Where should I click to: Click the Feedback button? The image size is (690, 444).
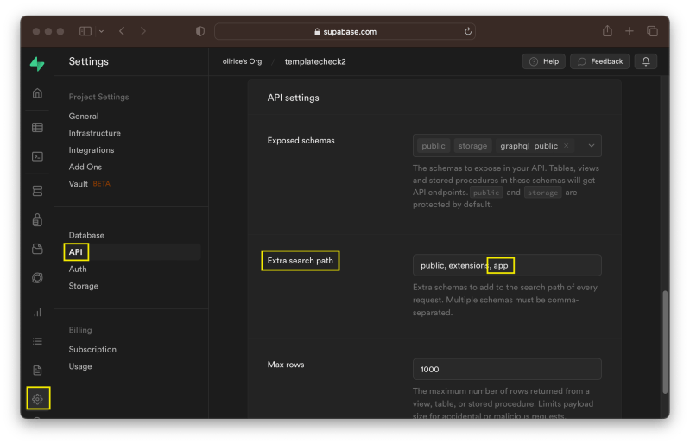pos(600,61)
